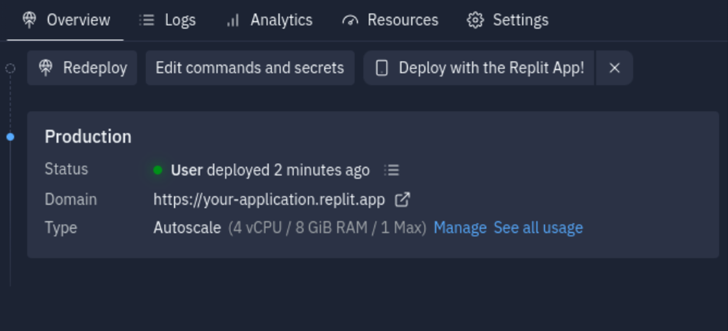
Task: Dismiss the Replit App banner
Action: 614,68
